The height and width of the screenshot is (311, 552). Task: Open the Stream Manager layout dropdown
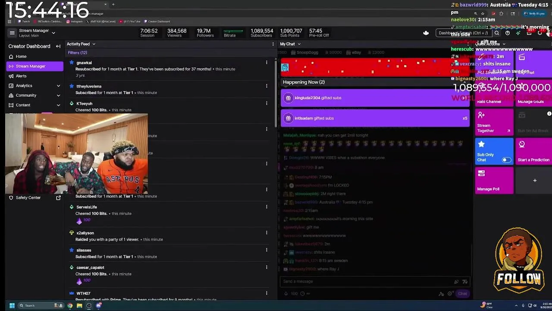[x=53, y=33]
